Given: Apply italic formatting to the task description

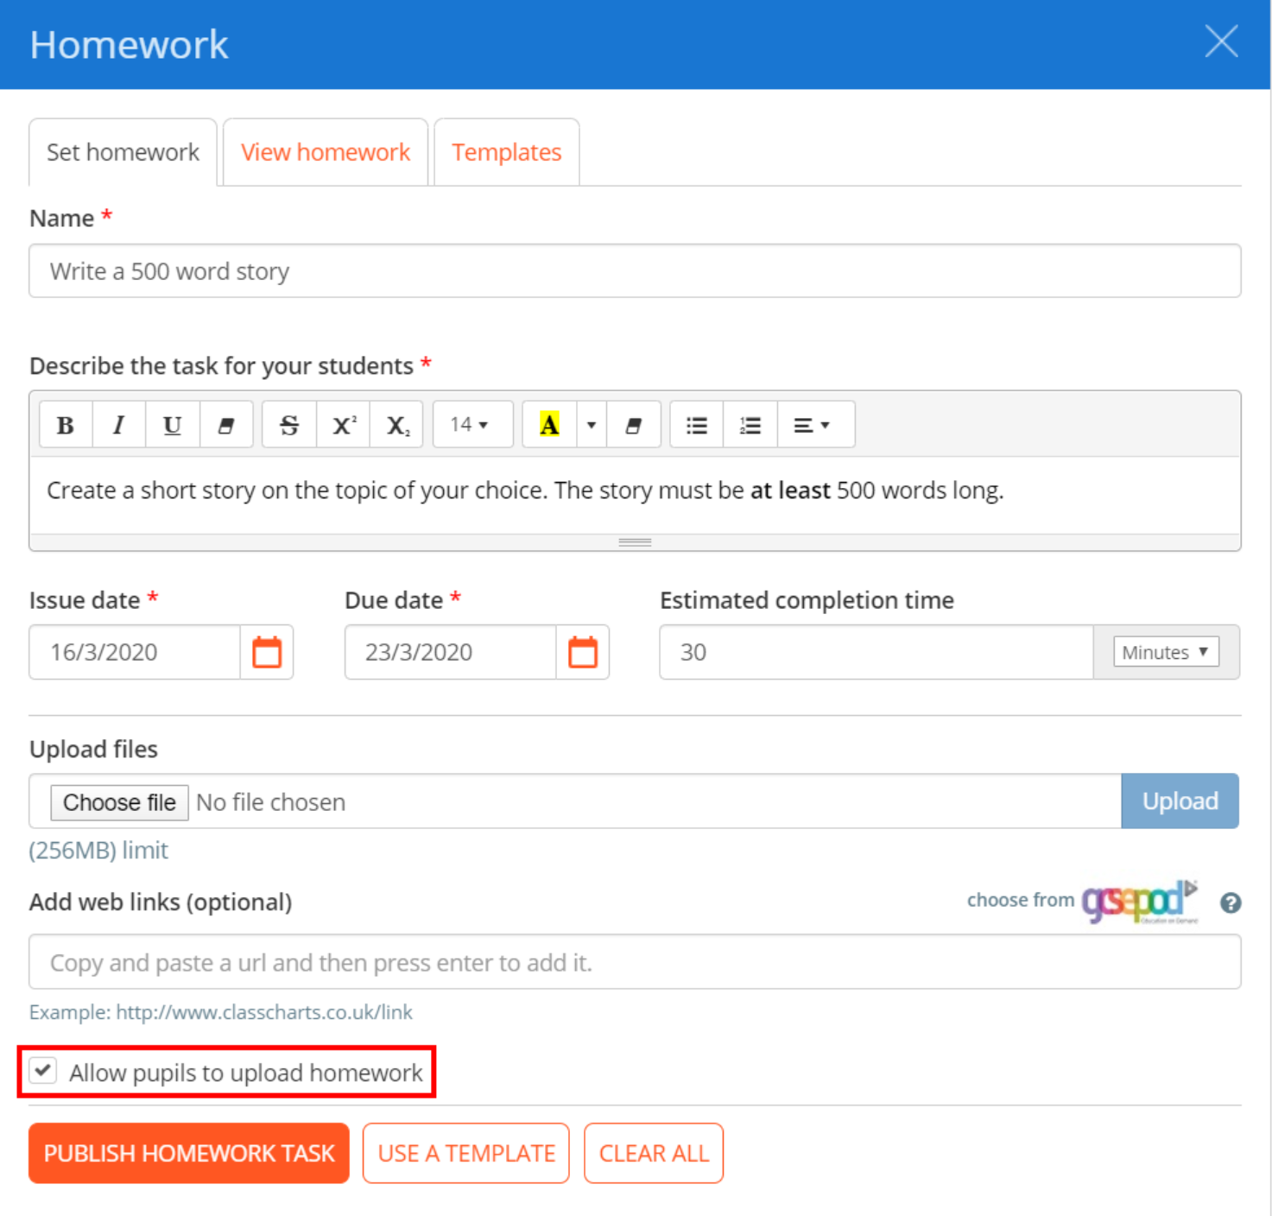Looking at the screenshot, I should (117, 424).
